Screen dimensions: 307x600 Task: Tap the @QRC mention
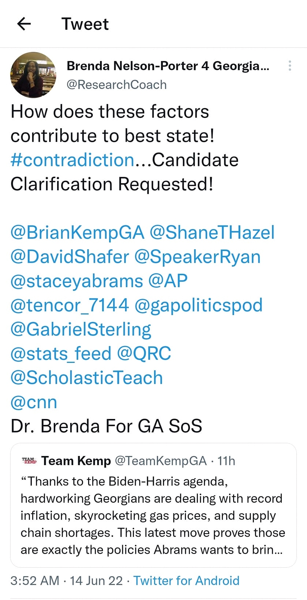coord(144,354)
